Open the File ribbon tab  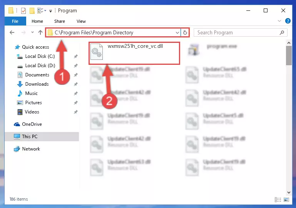[15, 21]
